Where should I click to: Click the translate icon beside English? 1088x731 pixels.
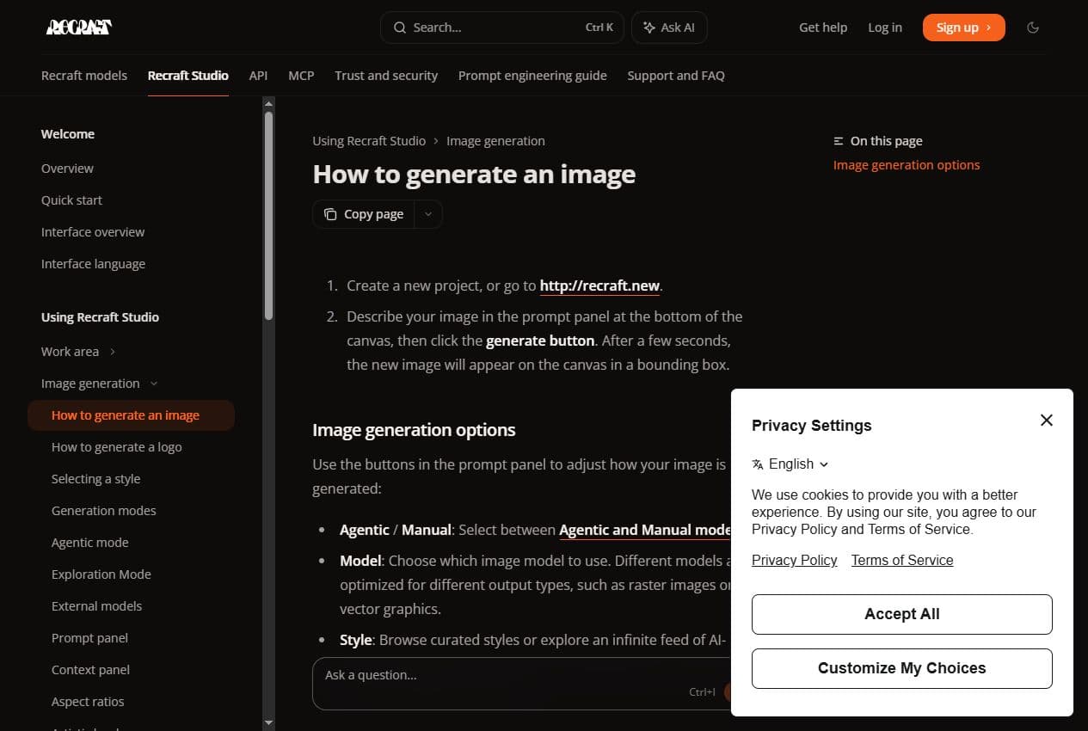pyautogui.click(x=758, y=464)
